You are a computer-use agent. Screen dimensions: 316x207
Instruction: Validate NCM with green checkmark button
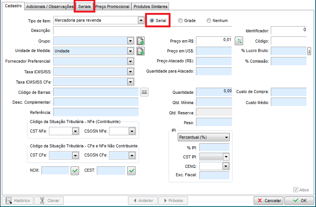click(x=75, y=171)
